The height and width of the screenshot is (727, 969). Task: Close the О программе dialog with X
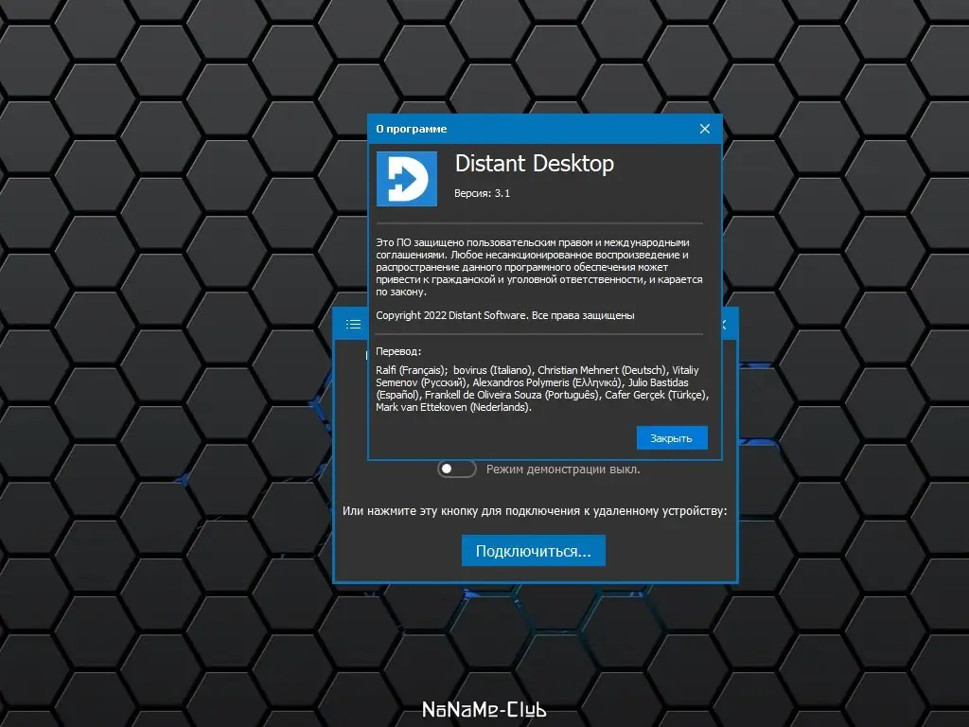point(704,129)
